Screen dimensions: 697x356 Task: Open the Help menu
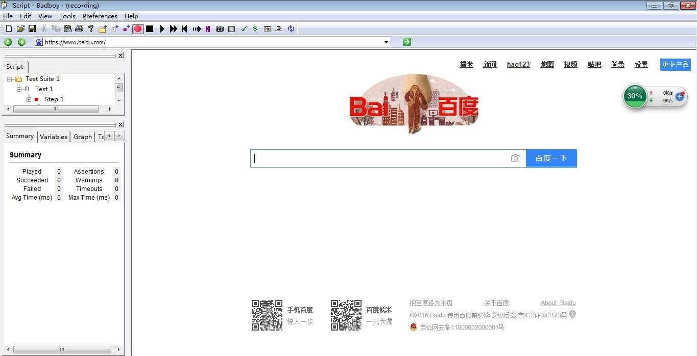tap(131, 16)
